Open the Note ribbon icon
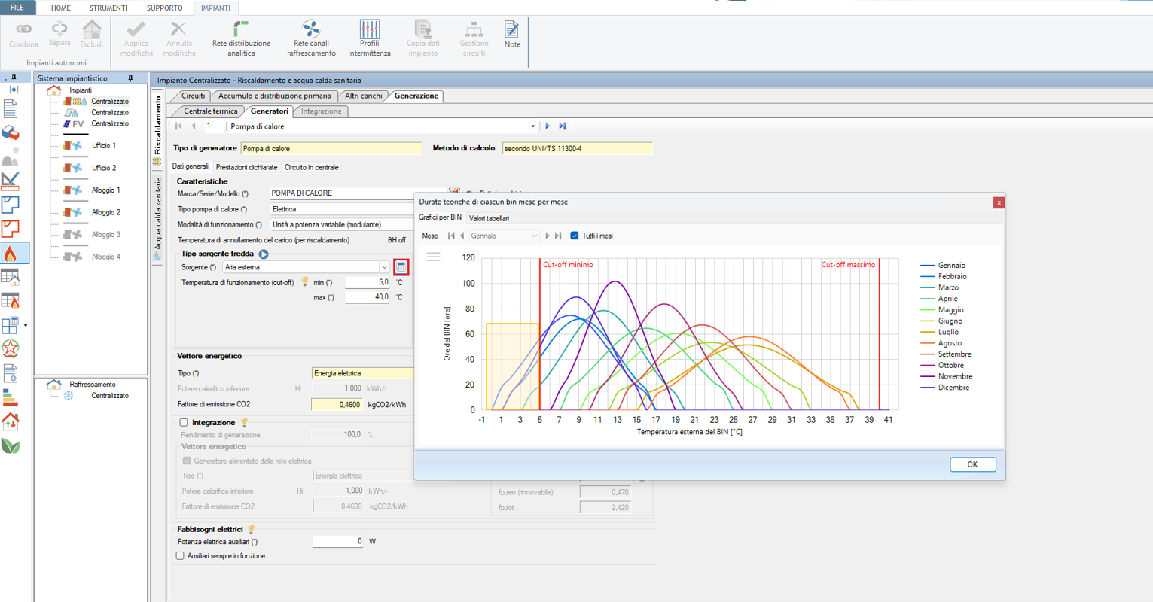The image size is (1153, 602). (512, 35)
